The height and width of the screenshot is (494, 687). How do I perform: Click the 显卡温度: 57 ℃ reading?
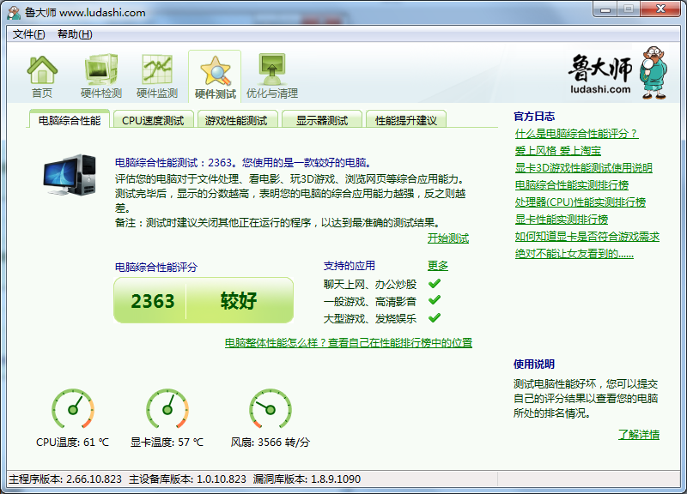167,443
